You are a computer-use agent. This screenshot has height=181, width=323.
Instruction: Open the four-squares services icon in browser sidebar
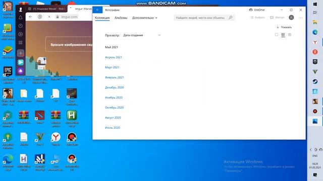pyautogui.click(x=20, y=42)
